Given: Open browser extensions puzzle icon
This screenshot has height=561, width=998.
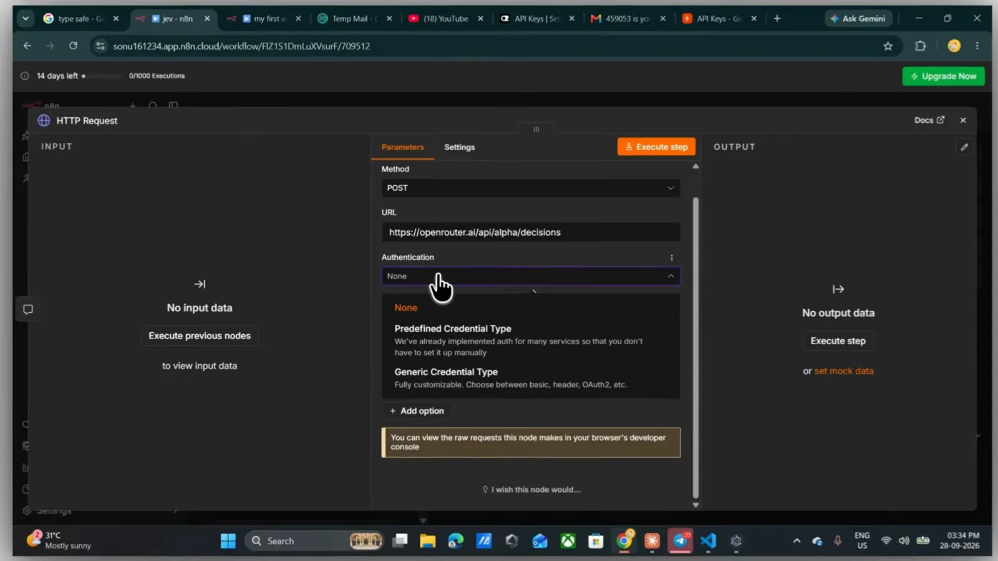Looking at the screenshot, I should coord(920,46).
